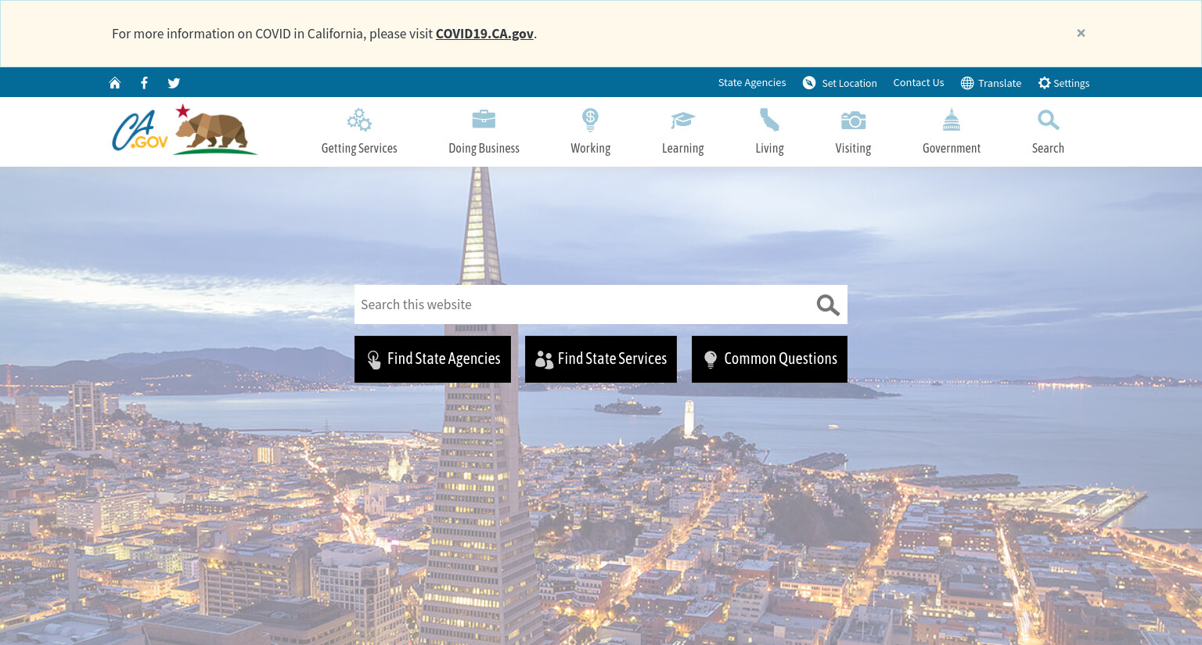Open Contact Us link
This screenshot has height=645, width=1202.
pyautogui.click(x=919, y=83)
